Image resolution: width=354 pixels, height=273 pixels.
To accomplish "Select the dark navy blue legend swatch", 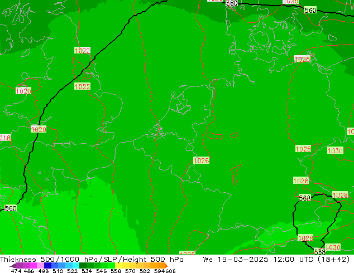I will tap(47, 266).
